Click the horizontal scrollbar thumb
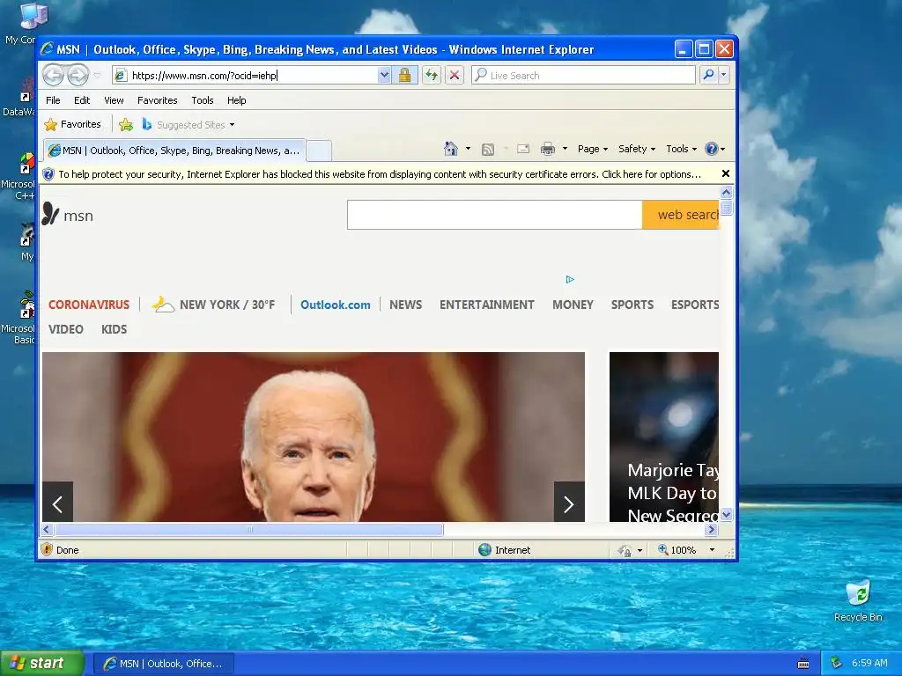 249,529
